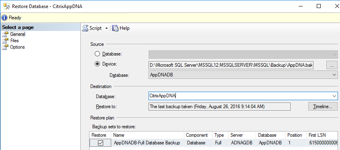Viewport: 340px width, 150px height.
Task: Open the Files page
Action: (14, 41)
